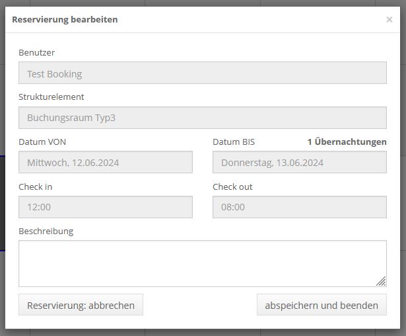Click the Check out label
The height and width of the screenshot is (336, 406).
tap(232, 187)
